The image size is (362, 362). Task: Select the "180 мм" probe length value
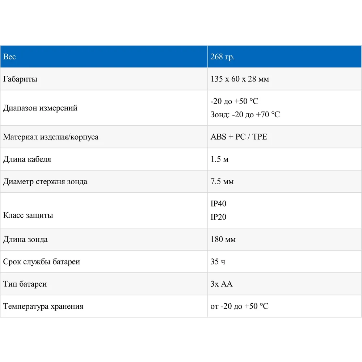223,240
